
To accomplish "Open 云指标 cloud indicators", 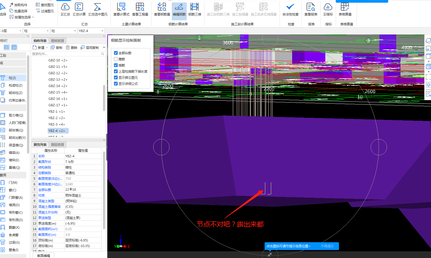I will [x=328, y=10].
